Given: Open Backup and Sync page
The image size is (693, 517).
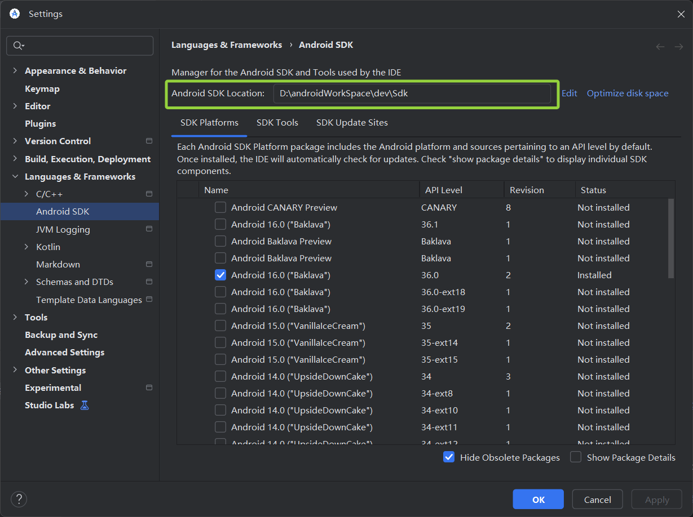Looking at the screenshot, I should pyautogui.click(x=61, y=335).
